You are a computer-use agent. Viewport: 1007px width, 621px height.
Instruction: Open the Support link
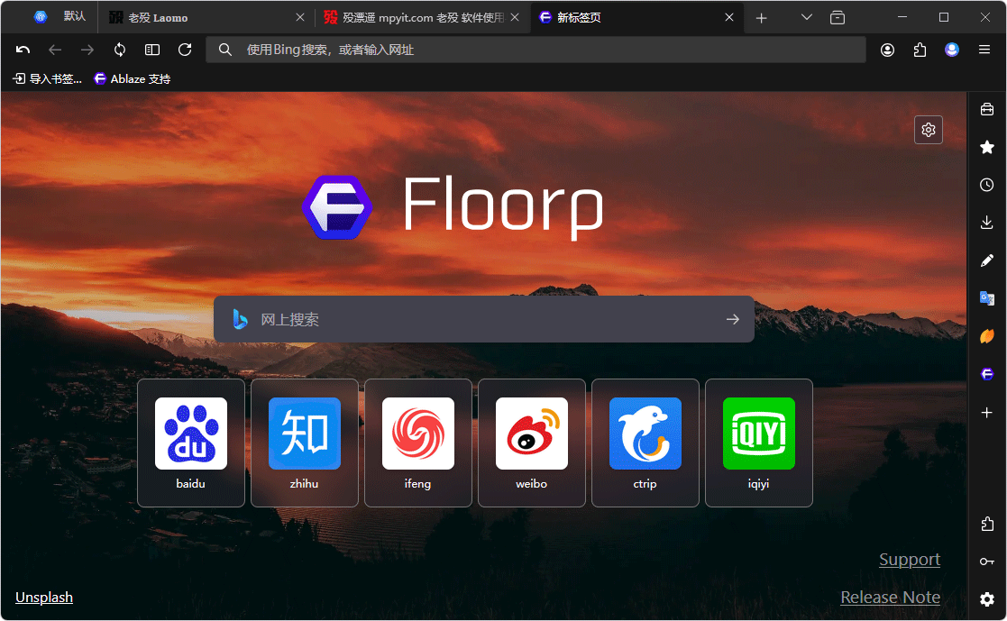[x=910, y=560]
